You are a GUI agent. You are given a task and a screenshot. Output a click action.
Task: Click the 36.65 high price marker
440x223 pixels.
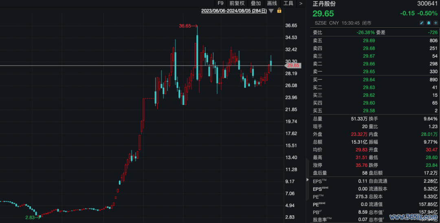coord(185,26)
